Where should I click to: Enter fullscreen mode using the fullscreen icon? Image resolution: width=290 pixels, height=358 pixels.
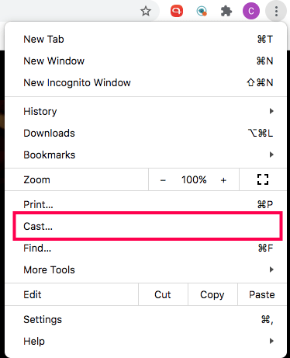click(263, 179)
